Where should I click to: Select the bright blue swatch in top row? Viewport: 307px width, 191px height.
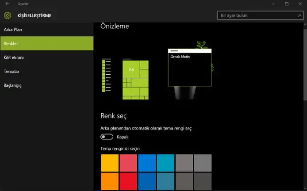click(x=147, y=162)
